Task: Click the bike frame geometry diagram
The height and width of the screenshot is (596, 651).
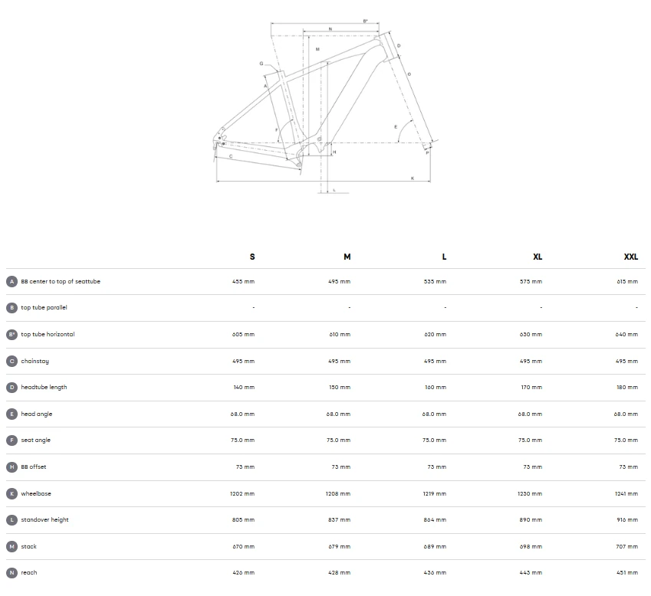Action: [x=325, y=106]
